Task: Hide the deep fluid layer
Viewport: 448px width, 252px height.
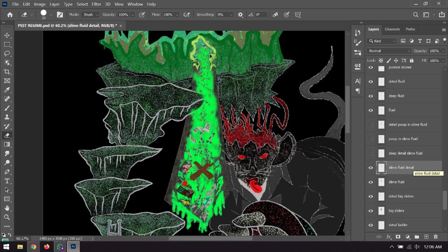Action: [371, 96]
